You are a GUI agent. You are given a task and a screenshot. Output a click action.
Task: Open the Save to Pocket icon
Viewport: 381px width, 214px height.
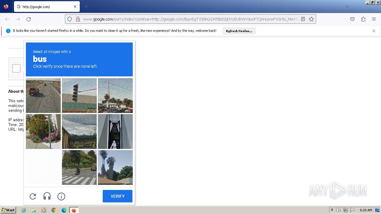tap(352, 19)
